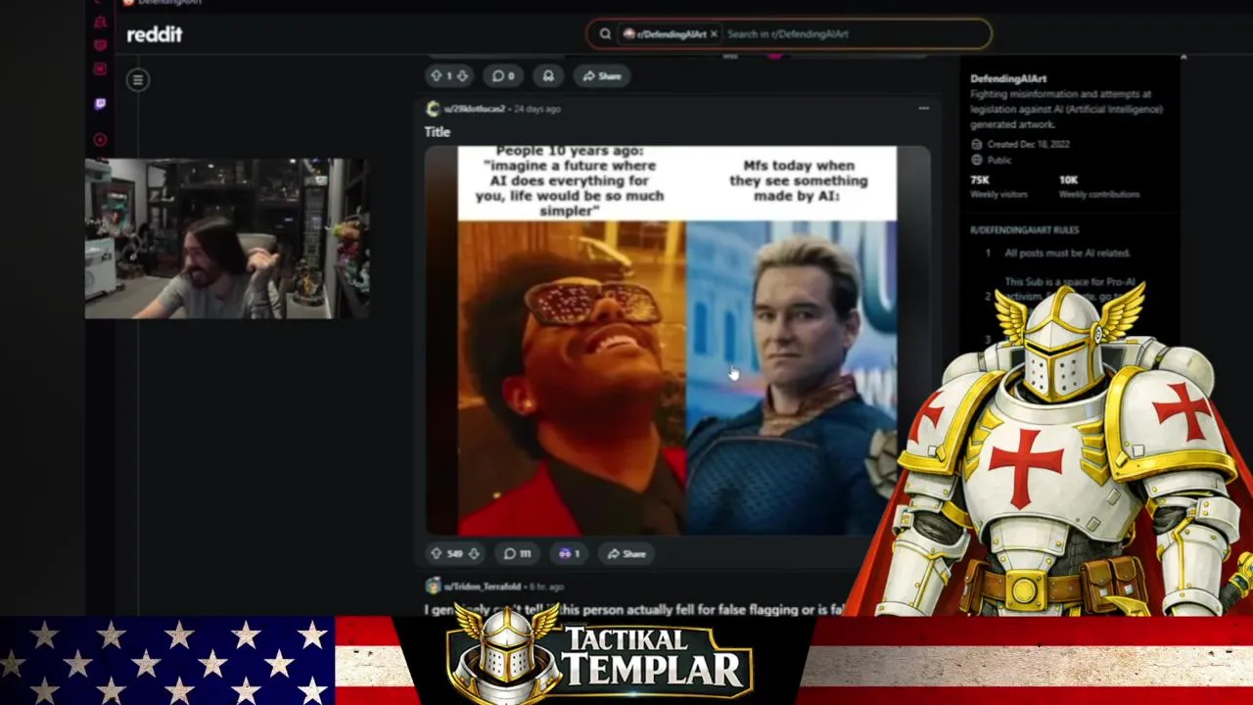Open the Twitch sidebar icon
Image resolution: width=1253 pixels, height=705 pixels.
(x=100, y=104)
